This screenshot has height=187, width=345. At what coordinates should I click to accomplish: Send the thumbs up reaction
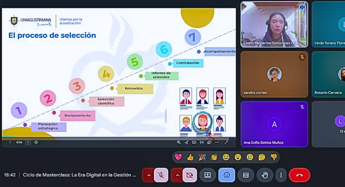click(x=190, y=157)
